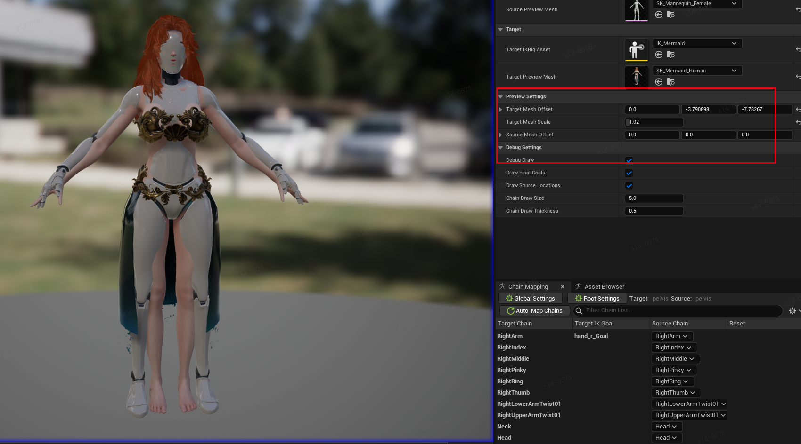Sort by Target Chain column header

(x=534, y=324)
